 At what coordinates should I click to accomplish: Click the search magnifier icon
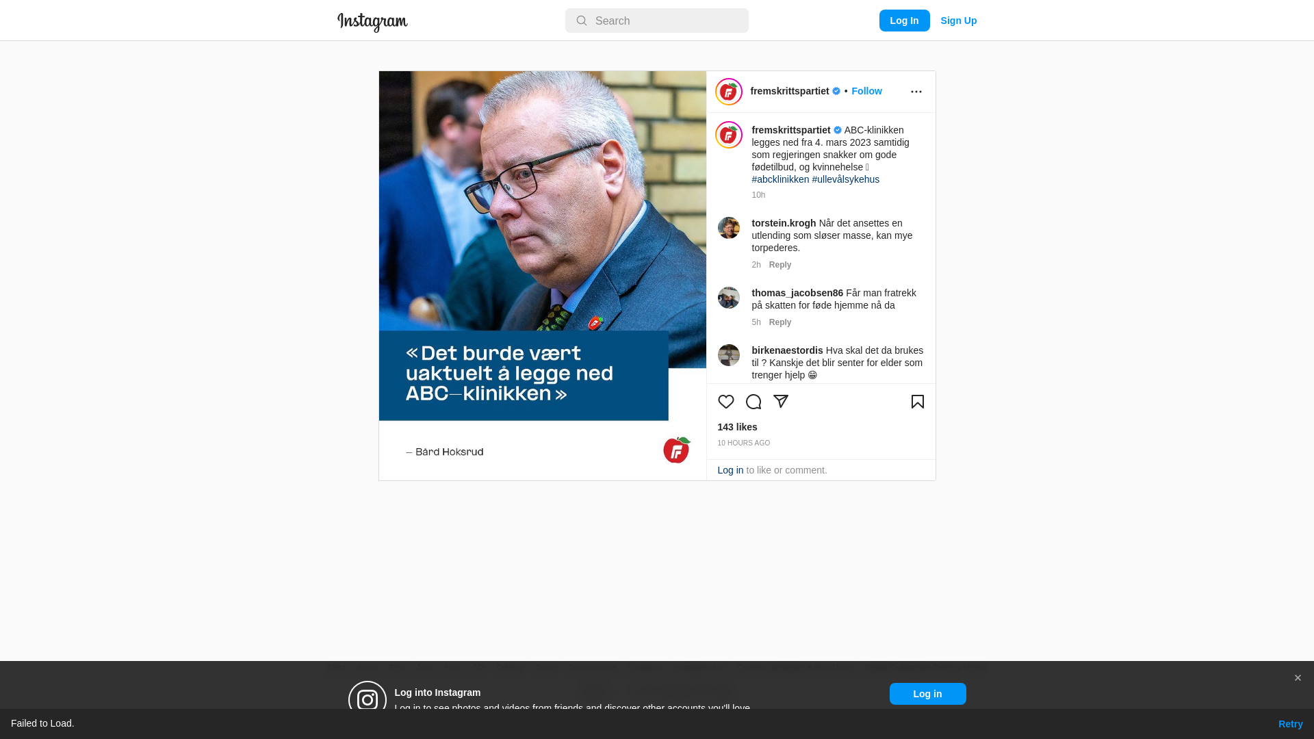[582, 21]
